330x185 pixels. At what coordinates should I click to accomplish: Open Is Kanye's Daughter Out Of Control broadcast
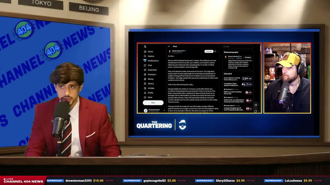[234, 108]
